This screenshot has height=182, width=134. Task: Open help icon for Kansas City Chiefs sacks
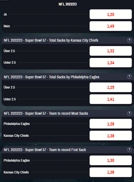pyautogui.click(x=129, y=40)
